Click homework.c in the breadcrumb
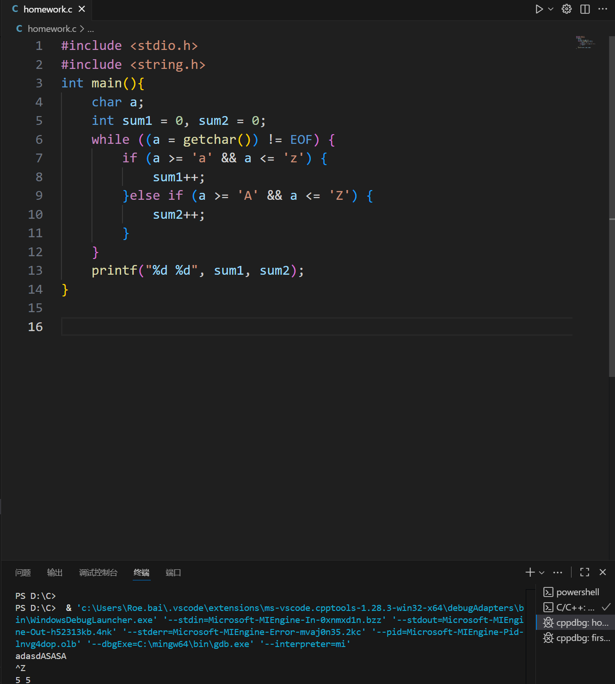Screen dimensions: 615x684 point(52,29)
